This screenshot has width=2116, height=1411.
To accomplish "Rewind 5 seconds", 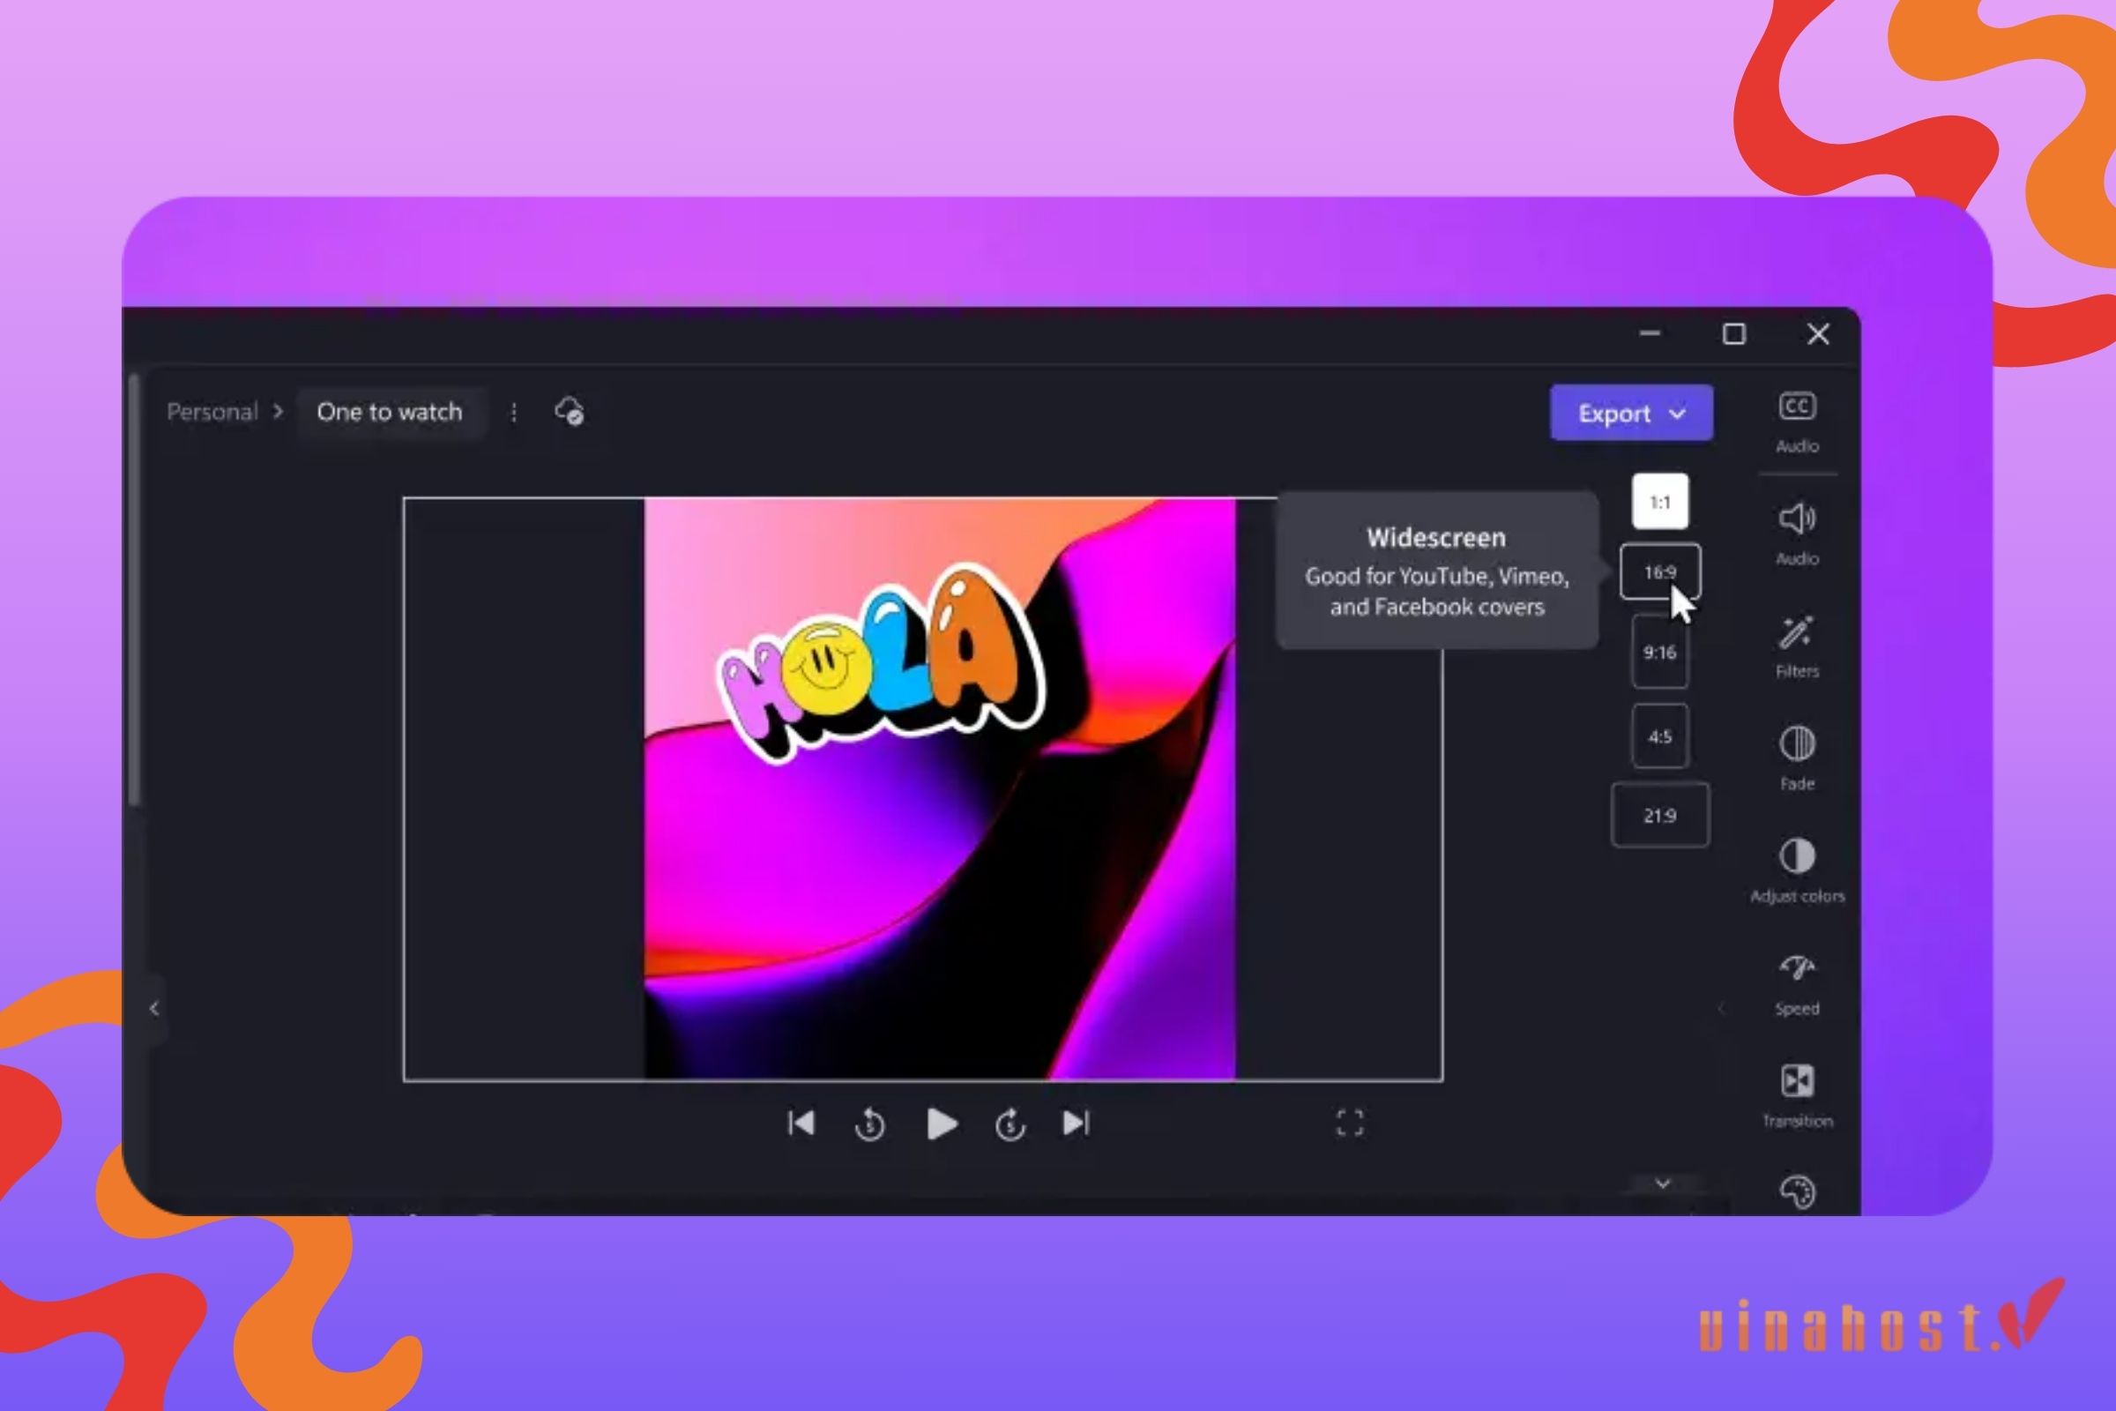I will 869,1124.
